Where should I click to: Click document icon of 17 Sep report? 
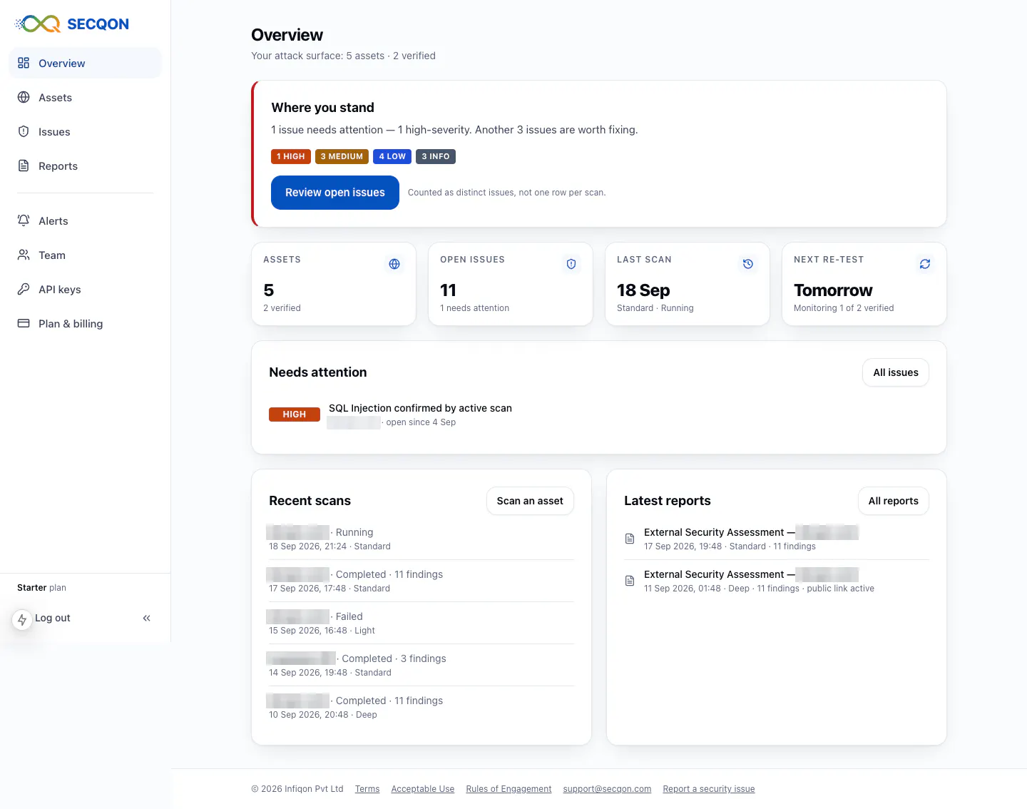630,539
